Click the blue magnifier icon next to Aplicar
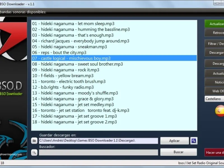 194,141
